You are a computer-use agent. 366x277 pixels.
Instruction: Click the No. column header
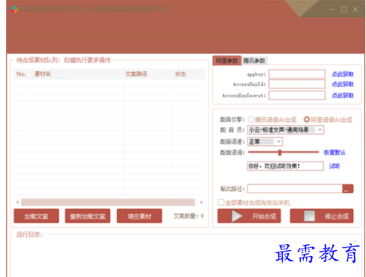[22, 74]
